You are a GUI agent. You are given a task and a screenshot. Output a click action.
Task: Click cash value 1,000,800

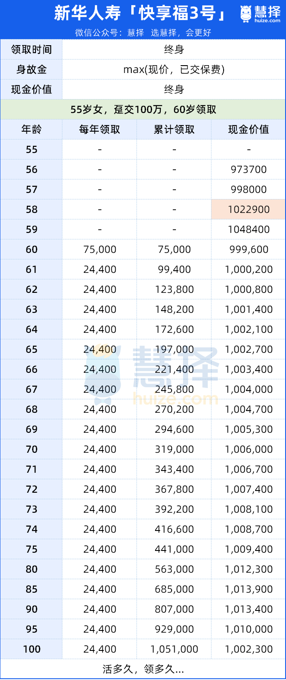tap(249, 289)
